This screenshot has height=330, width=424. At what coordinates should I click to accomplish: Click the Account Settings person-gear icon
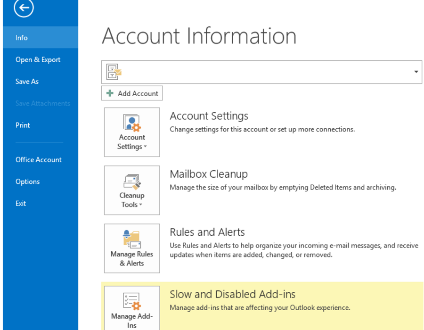pyautogui.click(x=132, y=123)
